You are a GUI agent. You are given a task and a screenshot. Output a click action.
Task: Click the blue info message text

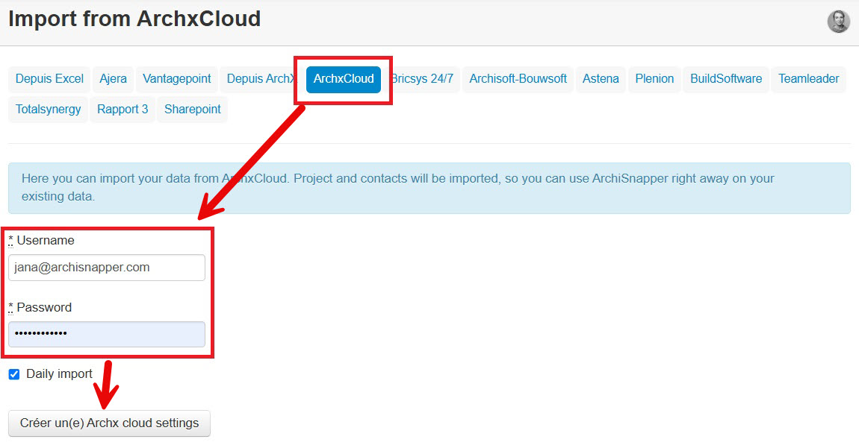[397, 187]
